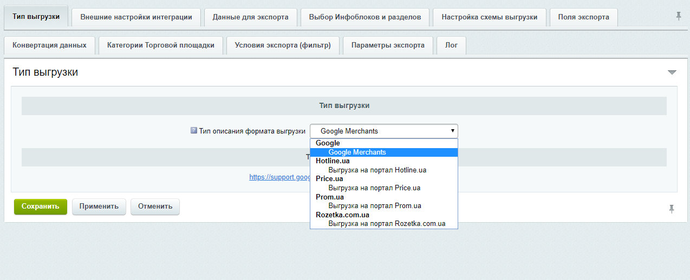Click the bottom pin icon beside the buttons
Viewport: 690px width, 280px height.
tap(672, 209)
